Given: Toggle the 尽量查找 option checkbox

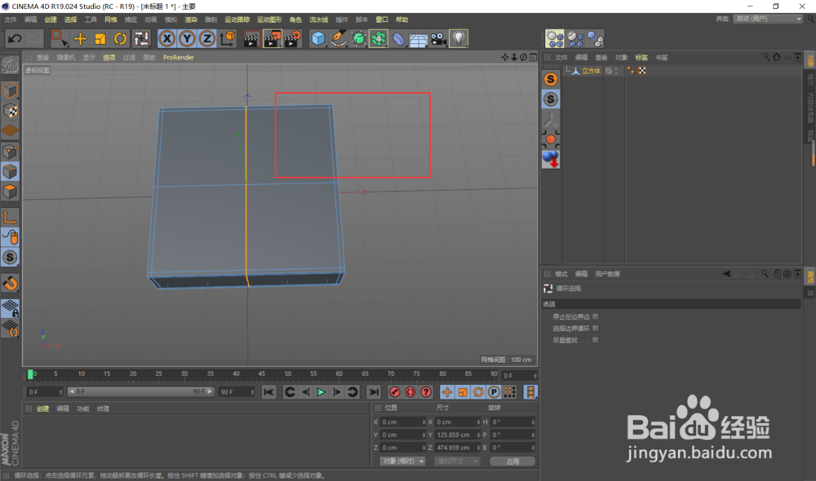Looking at the screenshot, I should click(596, 340).
